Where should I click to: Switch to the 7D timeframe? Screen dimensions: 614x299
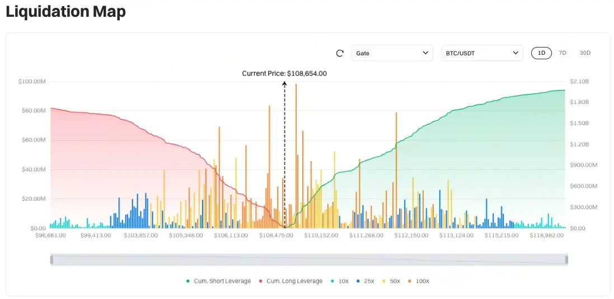563,53
